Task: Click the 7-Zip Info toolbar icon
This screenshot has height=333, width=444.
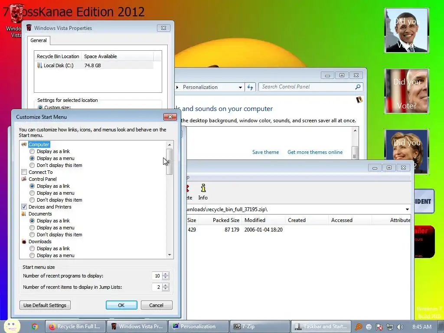Action: tap(203, 192)
